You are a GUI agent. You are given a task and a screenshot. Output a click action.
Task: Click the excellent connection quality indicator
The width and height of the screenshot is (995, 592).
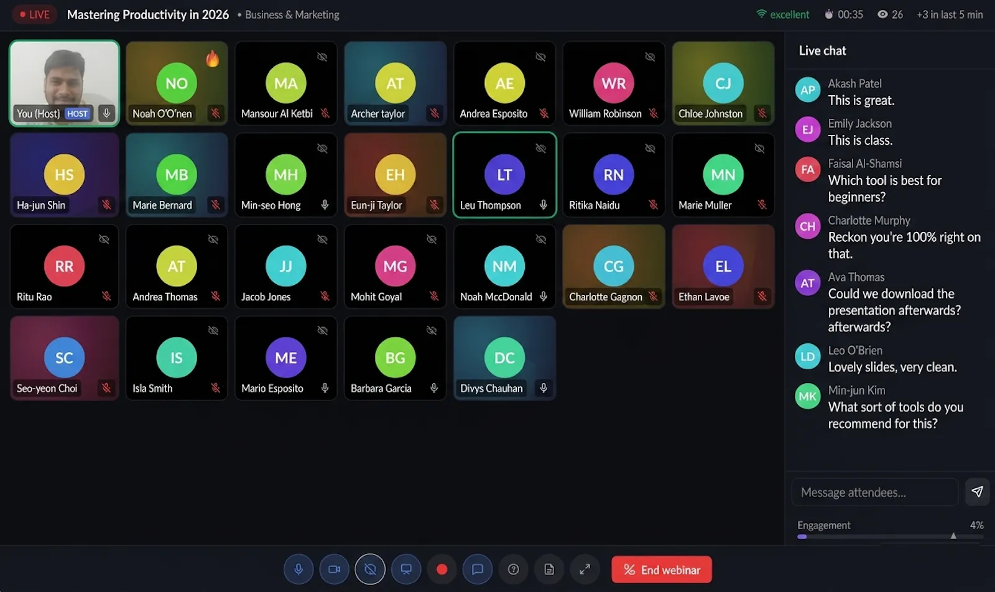(783, 14)
